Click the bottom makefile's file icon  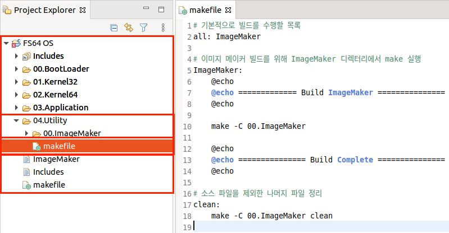26,185
